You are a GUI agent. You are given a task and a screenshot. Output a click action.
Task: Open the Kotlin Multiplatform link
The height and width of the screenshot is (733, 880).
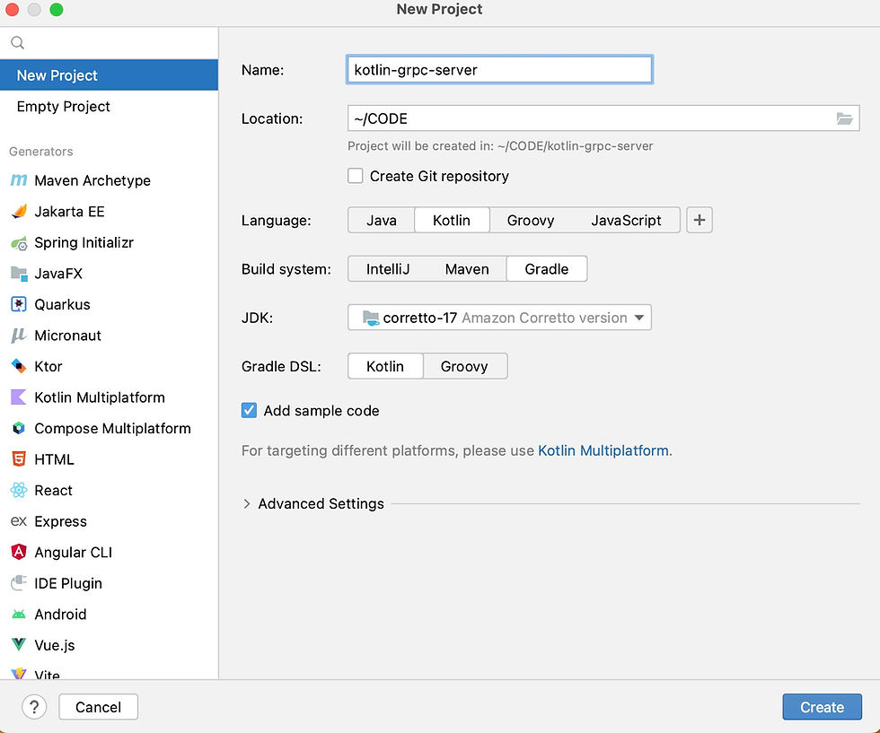coord(603,450)
